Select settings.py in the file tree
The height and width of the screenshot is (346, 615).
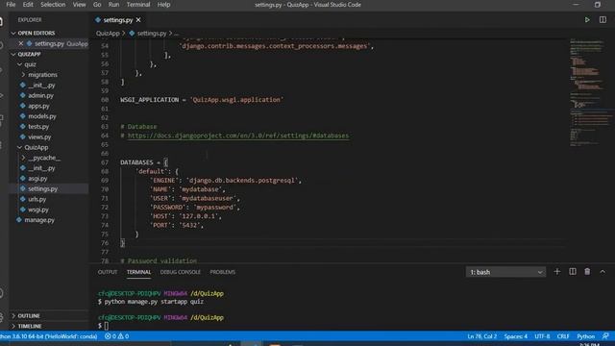[42, 188]
